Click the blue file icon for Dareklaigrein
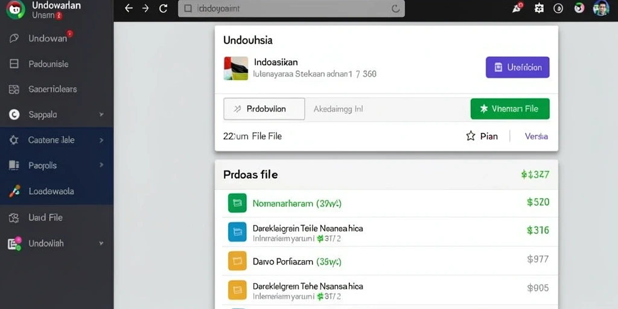This screenshot has height=309, width=618. coord(237,232)
